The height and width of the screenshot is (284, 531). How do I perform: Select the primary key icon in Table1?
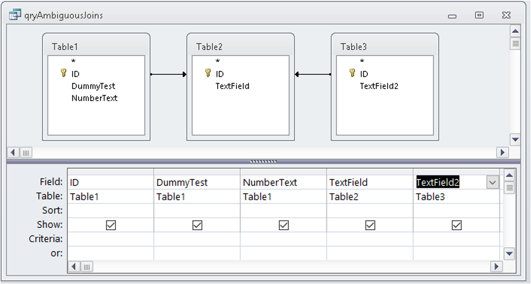pos(63,73)
